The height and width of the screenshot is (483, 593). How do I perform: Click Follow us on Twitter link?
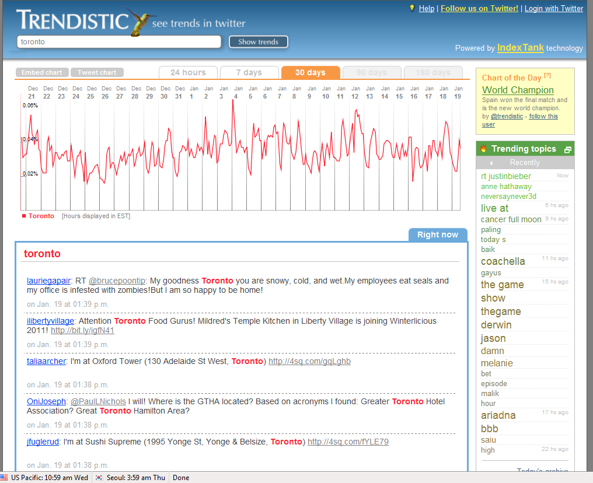[479, 8]
